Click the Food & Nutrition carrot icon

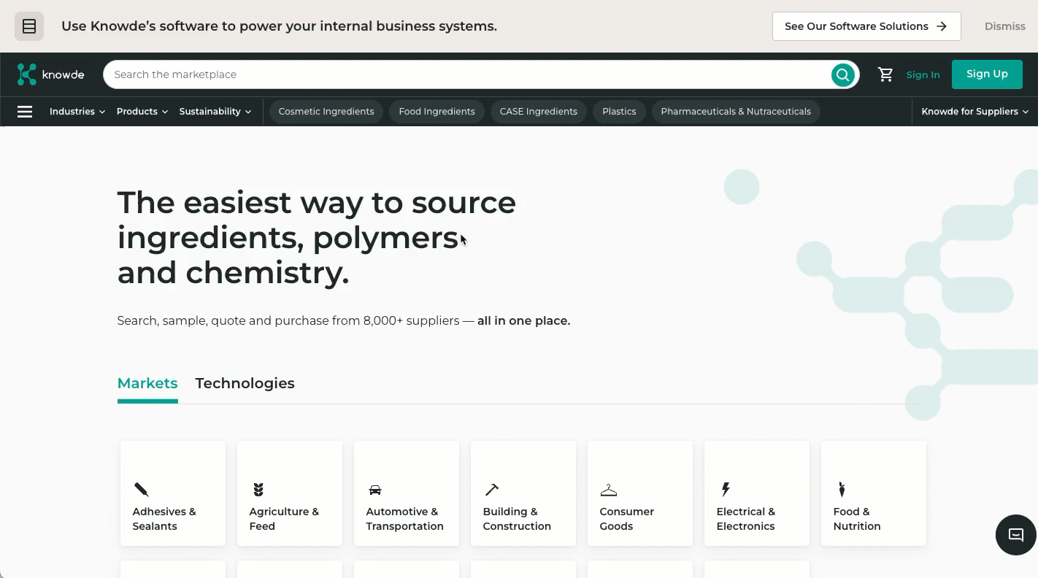[842, 489]
